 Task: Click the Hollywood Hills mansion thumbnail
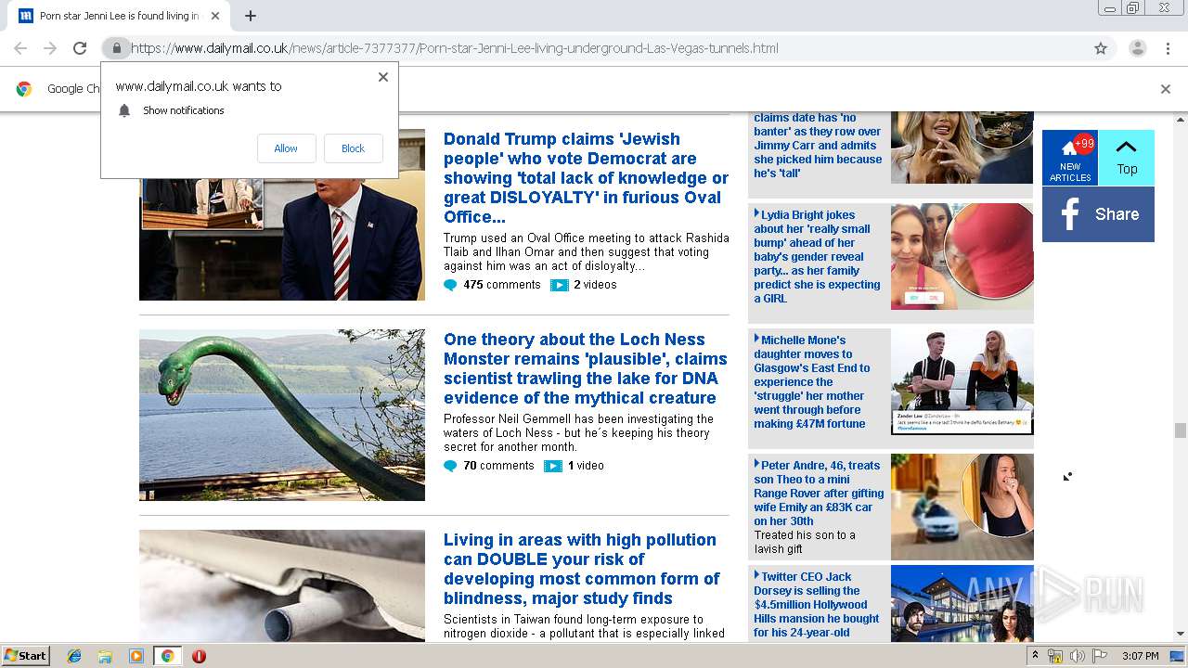pos(962,603)
